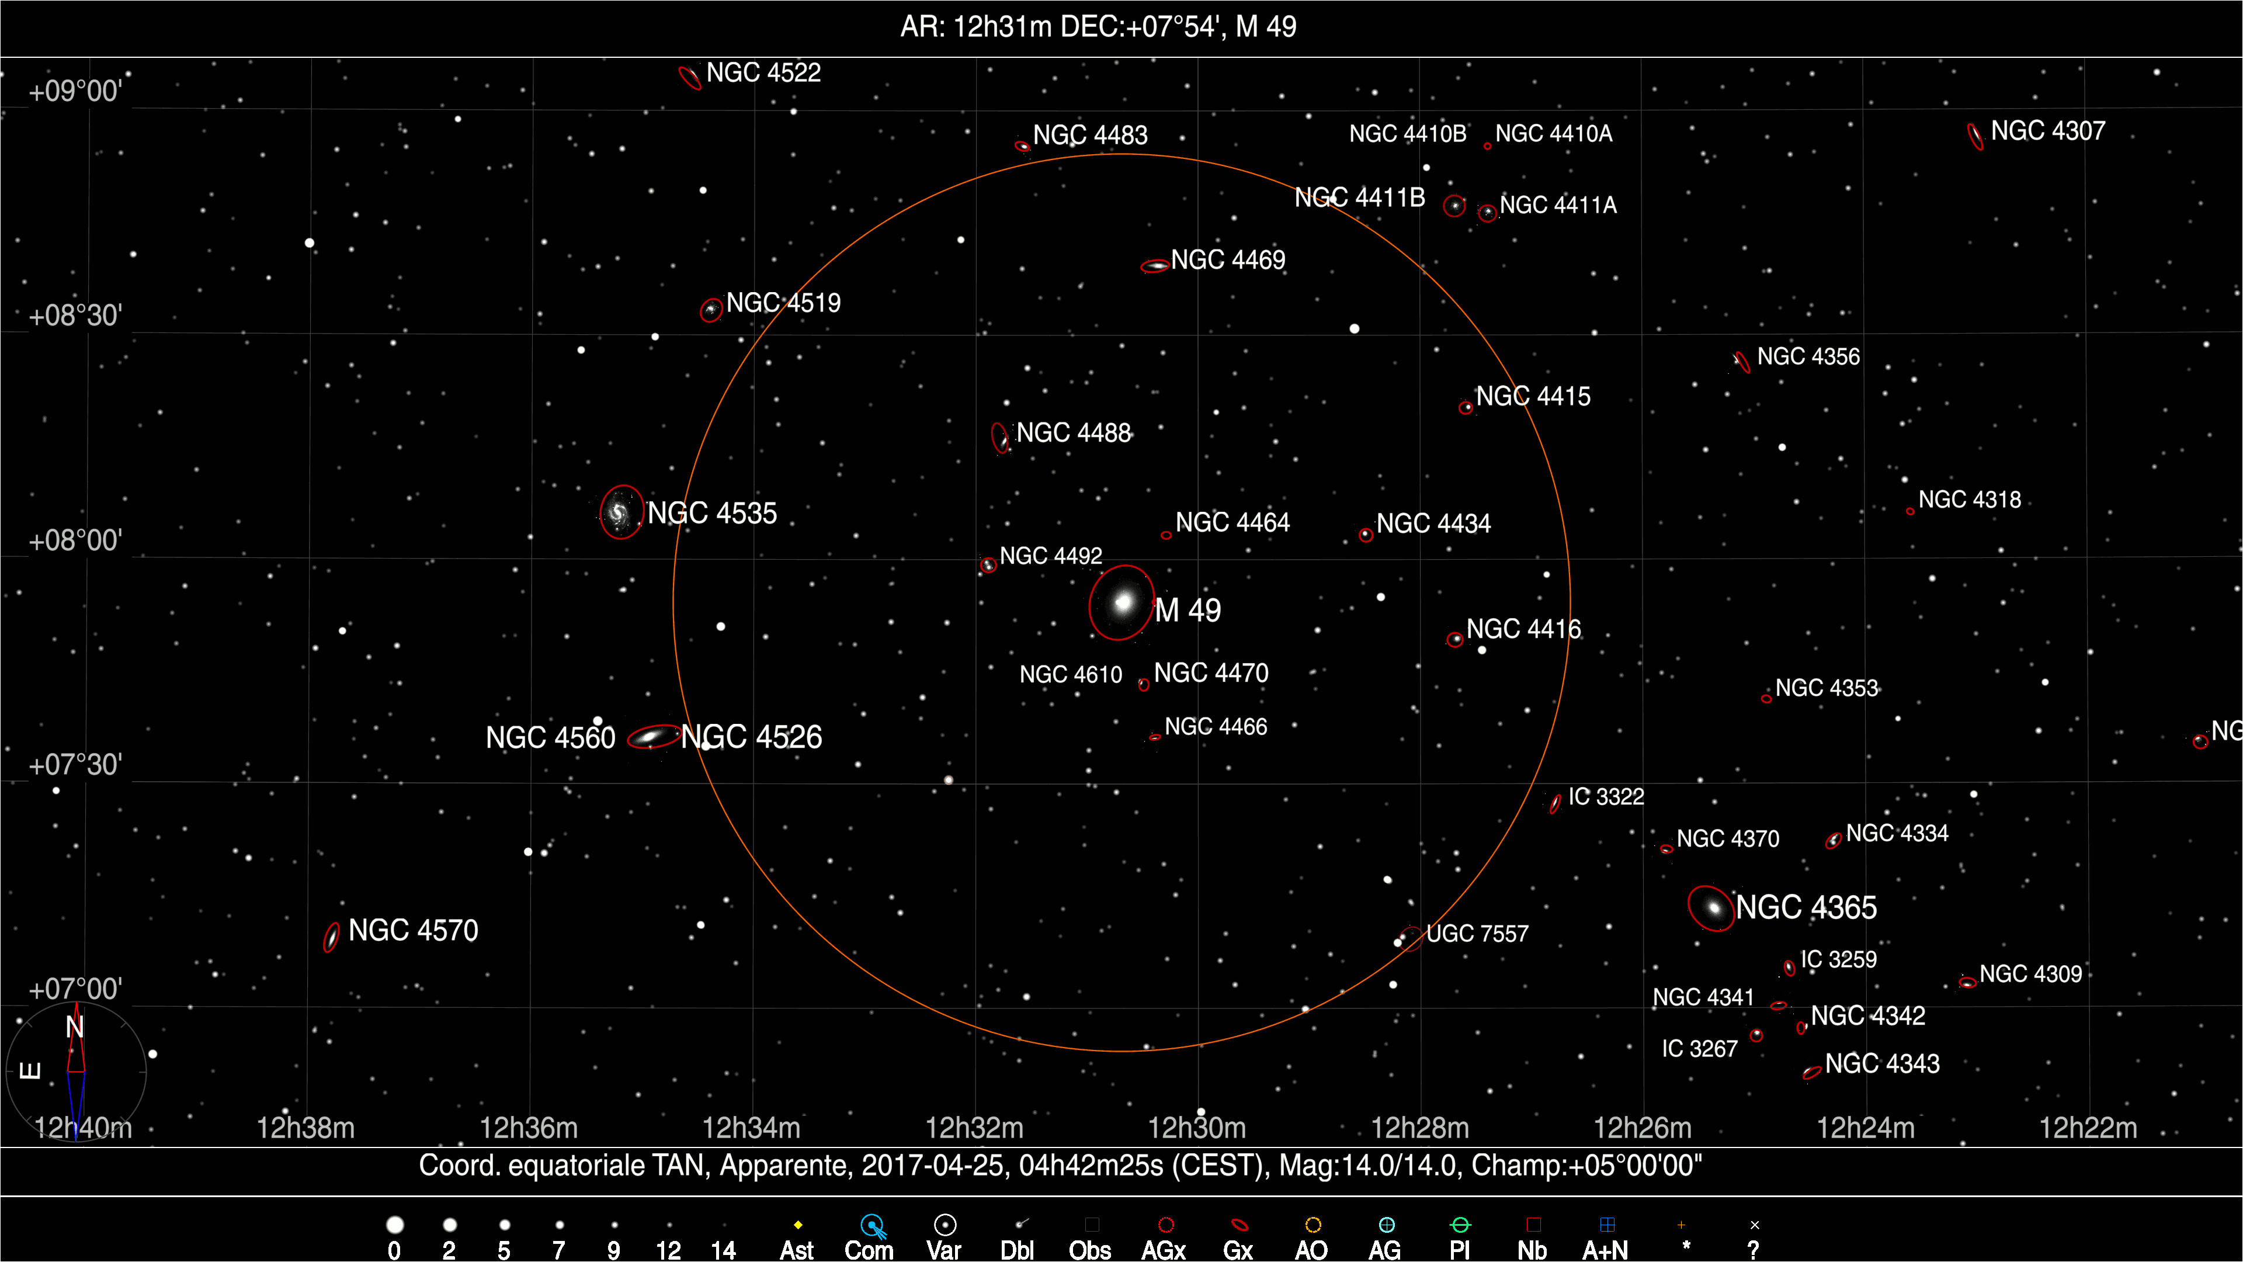
Task: Click the asteroid (Ast) yellow diamond icon
Action: pos(797,1225)
